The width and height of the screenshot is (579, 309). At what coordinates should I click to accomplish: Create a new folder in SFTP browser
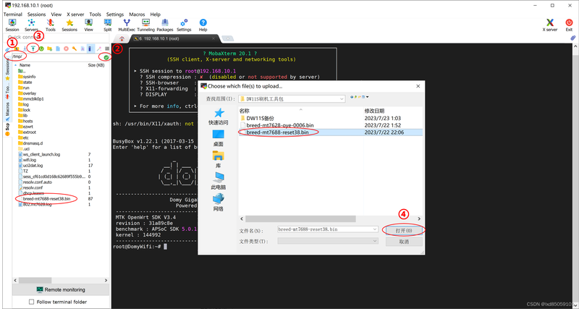point(49,48)
